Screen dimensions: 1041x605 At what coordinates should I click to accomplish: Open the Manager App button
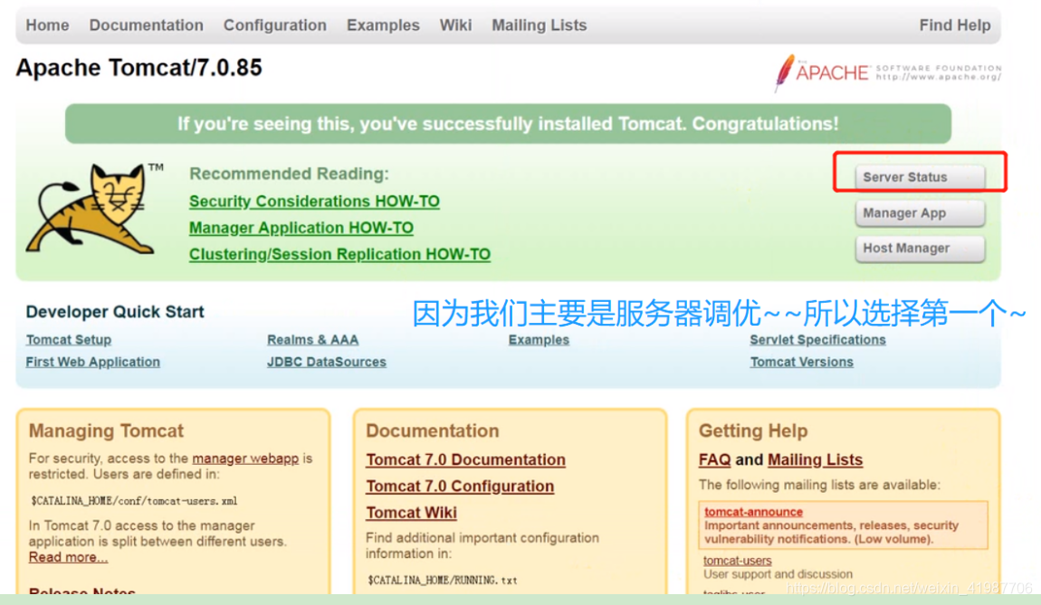coord(920,213)
